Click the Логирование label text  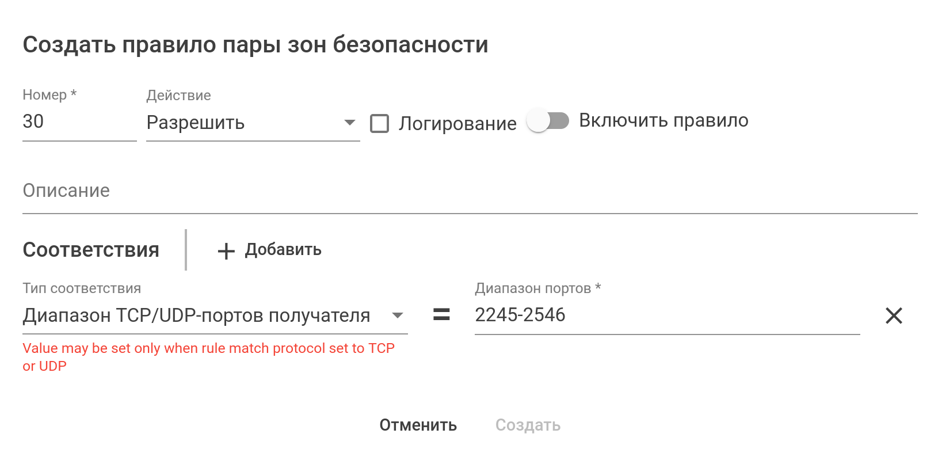point(457,124)
